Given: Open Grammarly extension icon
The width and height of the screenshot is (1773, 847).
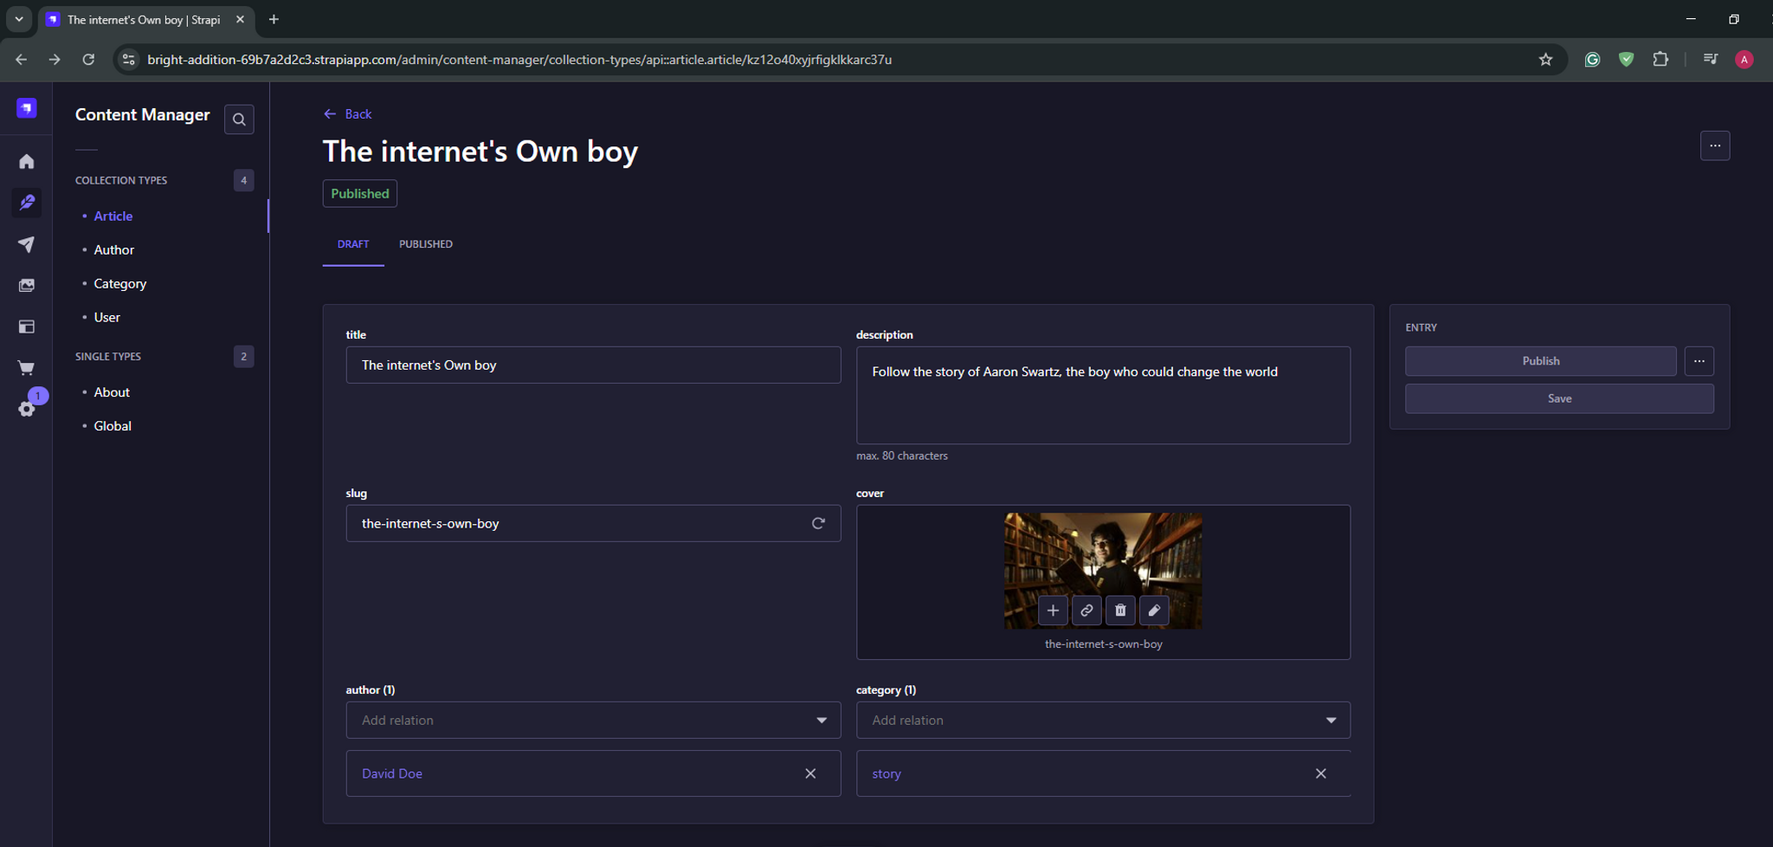Looking at the screenshot, I should click(1592, 60).
